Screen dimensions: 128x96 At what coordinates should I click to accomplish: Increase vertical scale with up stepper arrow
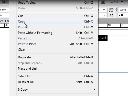coord(116,9)
